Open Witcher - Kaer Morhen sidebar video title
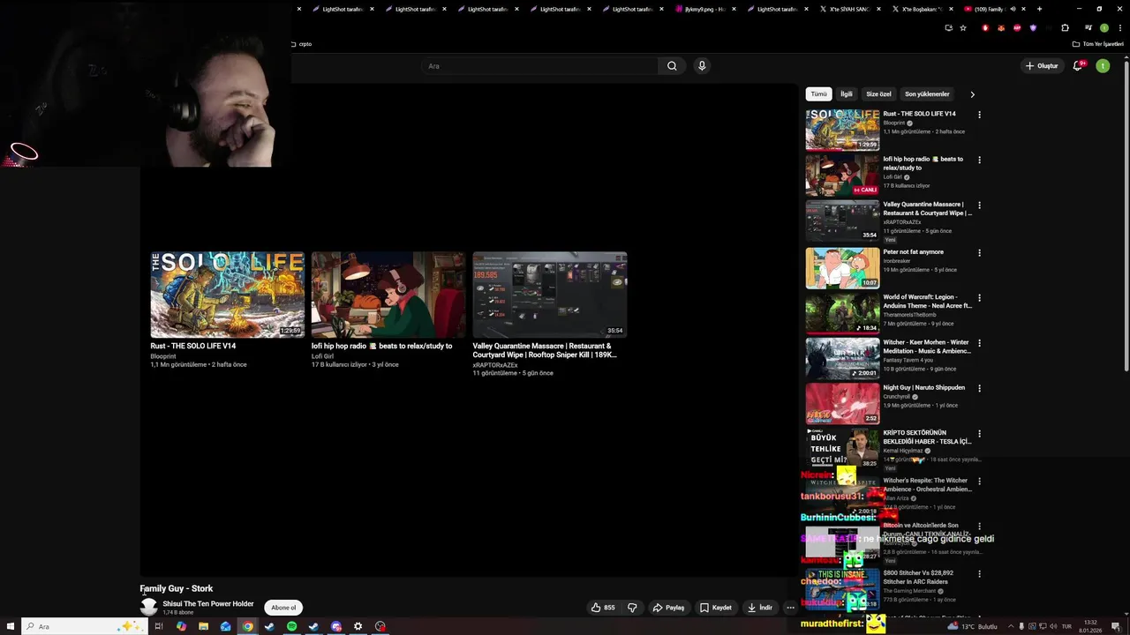Screen dimensions: 1130x635 926,347
